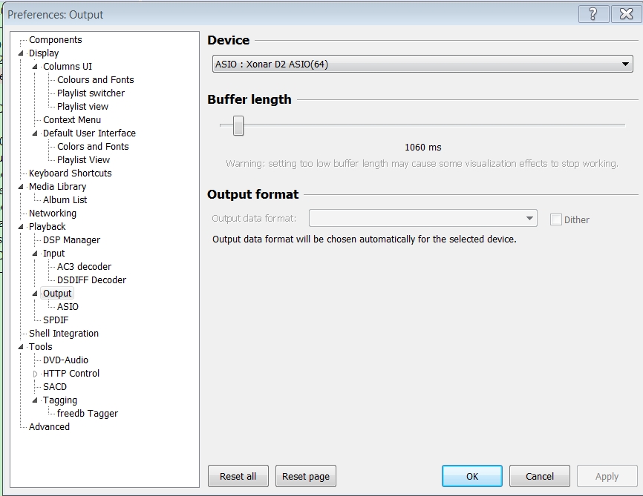Select DSP Manager in the tree

click(x=71, y=240)
